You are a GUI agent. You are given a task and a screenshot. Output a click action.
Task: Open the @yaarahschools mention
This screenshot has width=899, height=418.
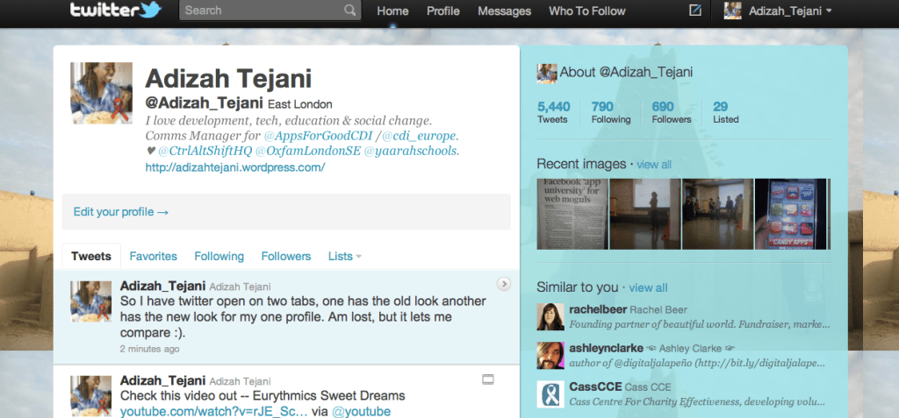tap(411, 152)
